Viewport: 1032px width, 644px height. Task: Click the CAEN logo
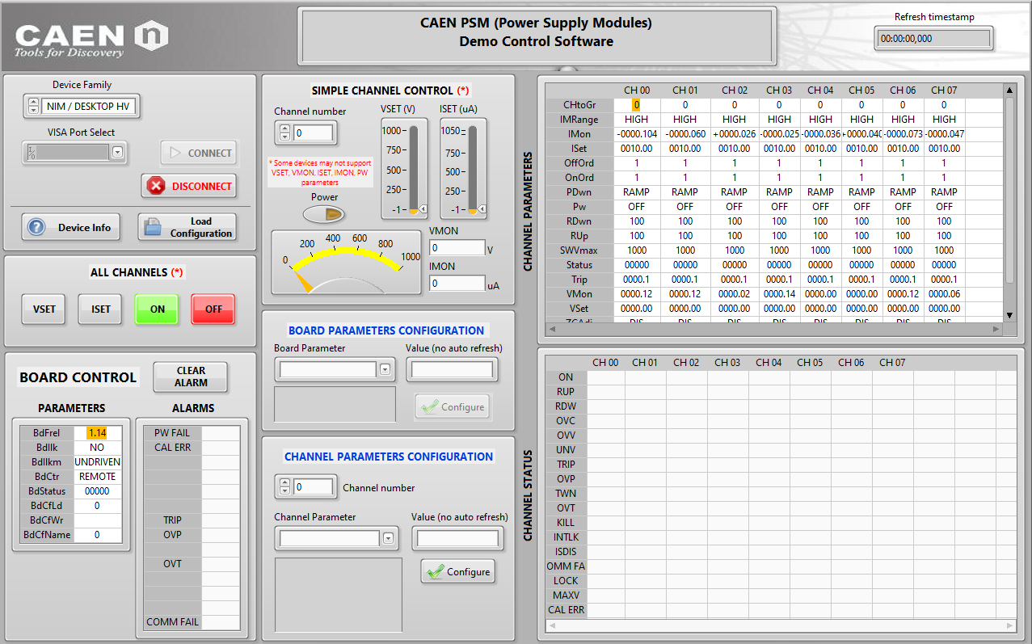point(91,39)
